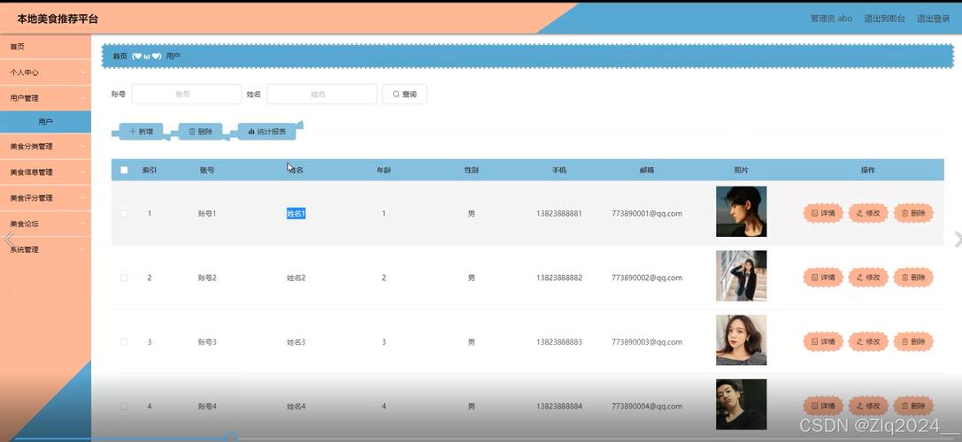The height and width of the screenshot is (442, 962).
Task: Click 管理员 abo in header
Action: click(x=831, y=19)
